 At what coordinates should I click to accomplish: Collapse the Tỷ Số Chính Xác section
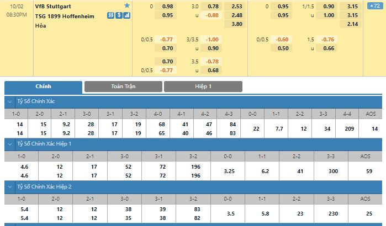tap(9, 101)
